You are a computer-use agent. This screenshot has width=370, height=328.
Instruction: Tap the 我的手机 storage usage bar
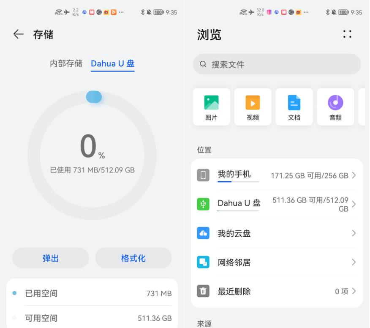238,182
